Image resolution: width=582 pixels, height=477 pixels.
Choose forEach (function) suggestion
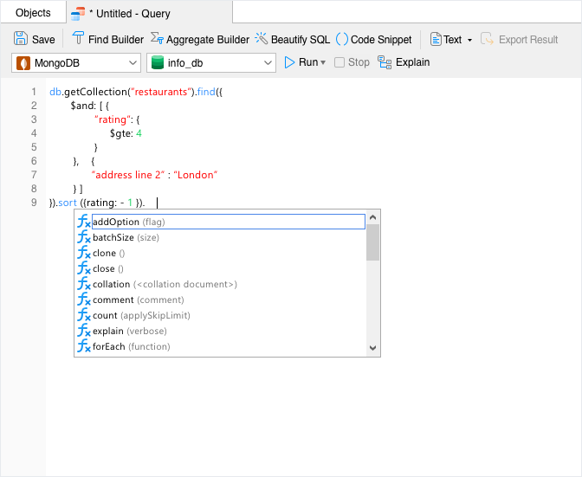222,346
